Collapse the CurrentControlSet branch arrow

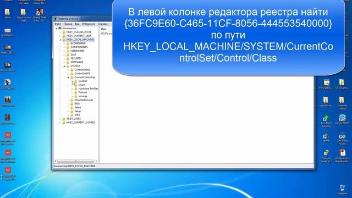68,77
